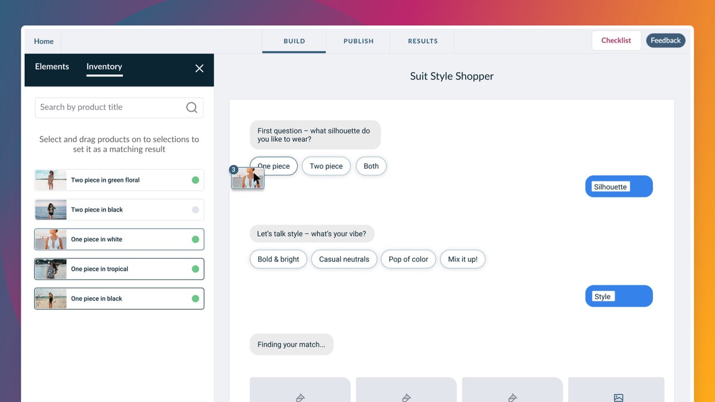Open the Checklist button

point(616,40)
